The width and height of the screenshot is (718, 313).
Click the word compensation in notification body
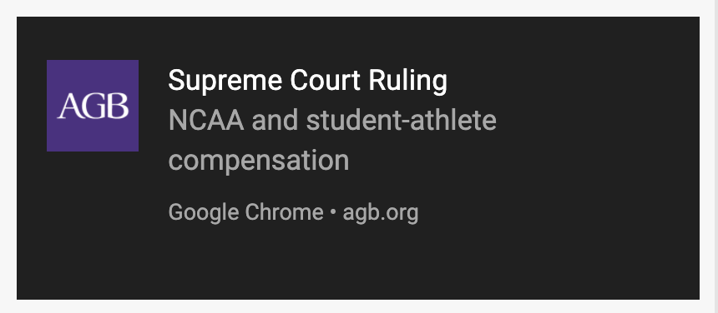click(259, 161)
